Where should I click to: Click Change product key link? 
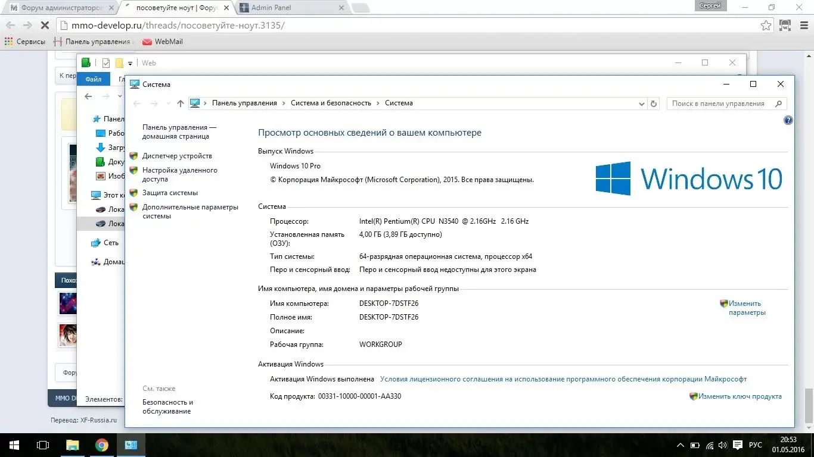[x=740, y=396]
